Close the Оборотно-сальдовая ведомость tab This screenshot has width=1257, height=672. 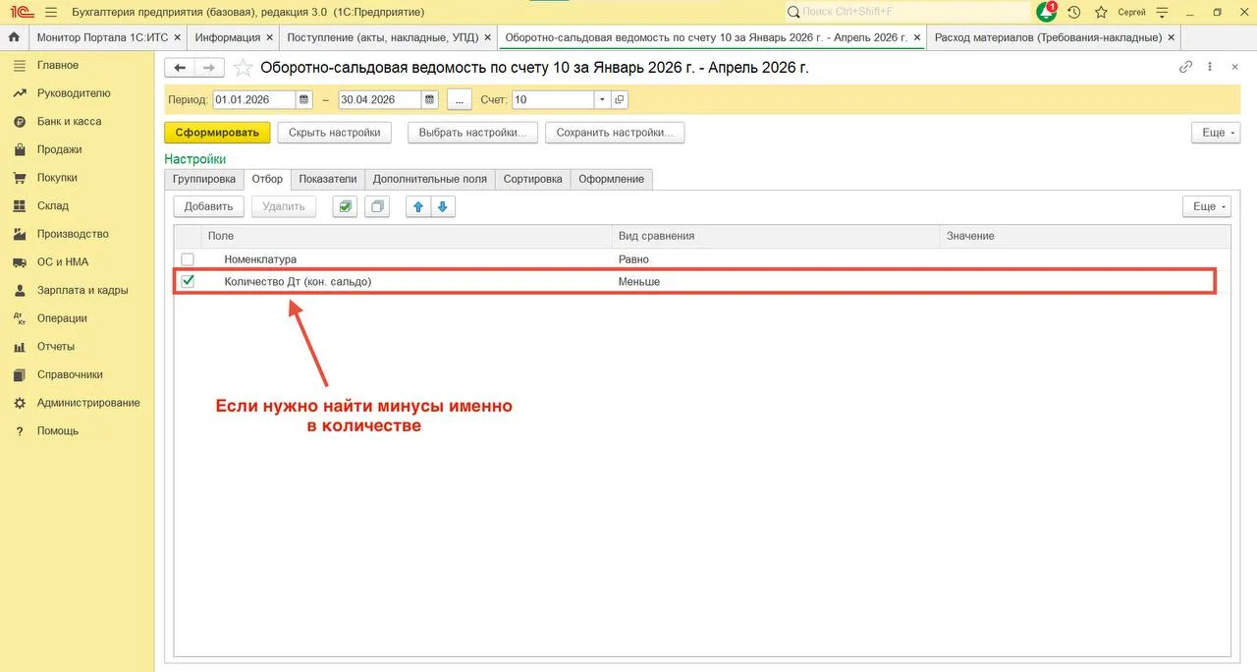(x=917, y=37)
